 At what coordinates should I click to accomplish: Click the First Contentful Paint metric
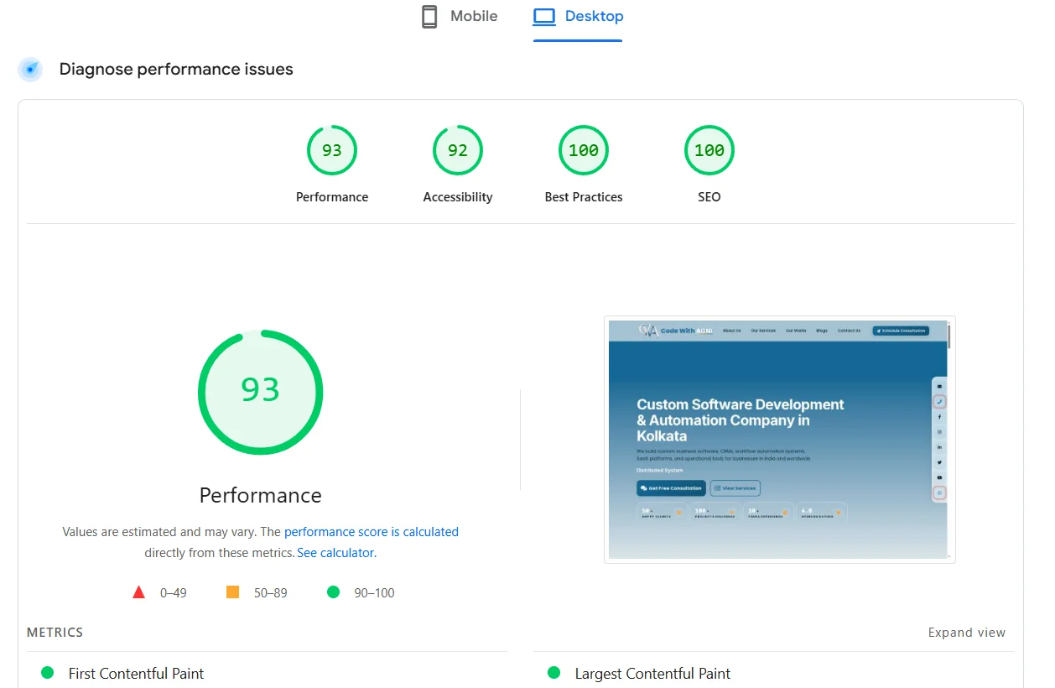[x=137, y=674]
